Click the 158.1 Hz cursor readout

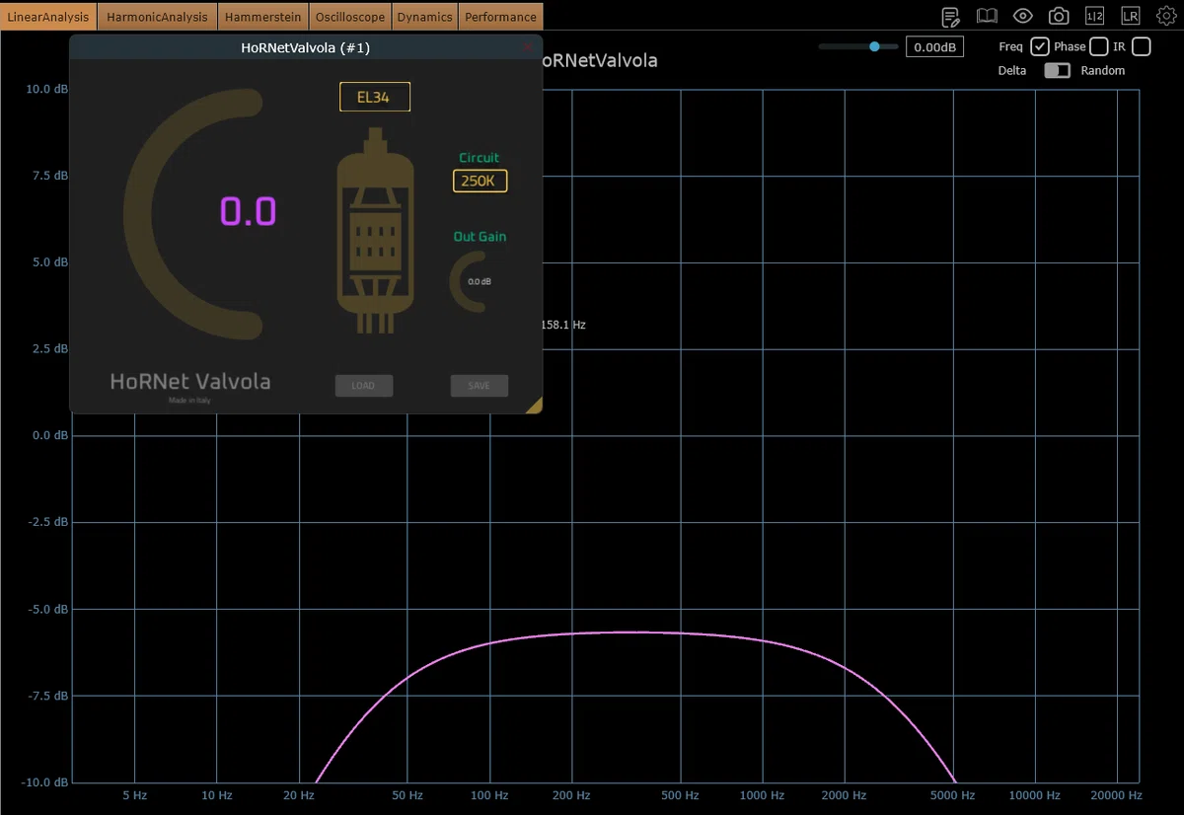pyautogui.click(x=564, y=325)
